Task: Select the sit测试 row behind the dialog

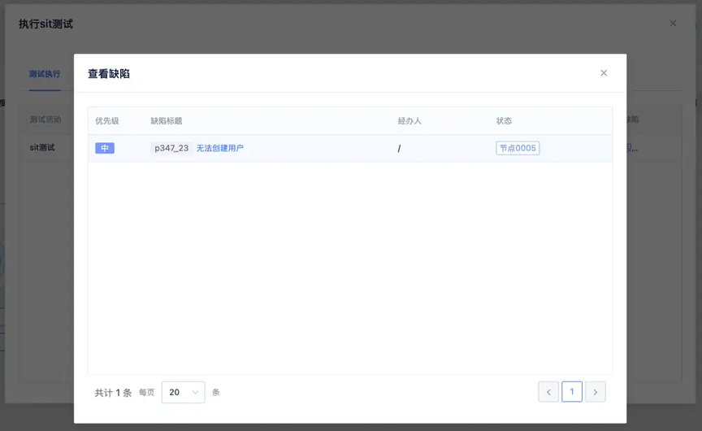Action: 42,147
